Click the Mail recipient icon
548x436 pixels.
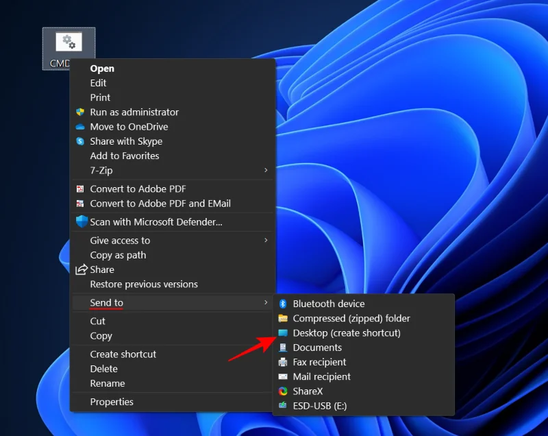tap(284, 376)
